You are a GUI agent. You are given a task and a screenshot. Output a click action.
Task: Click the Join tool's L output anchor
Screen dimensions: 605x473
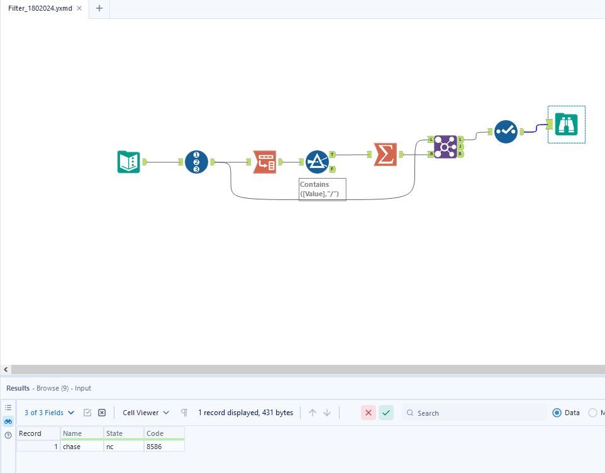pos(460,139)
